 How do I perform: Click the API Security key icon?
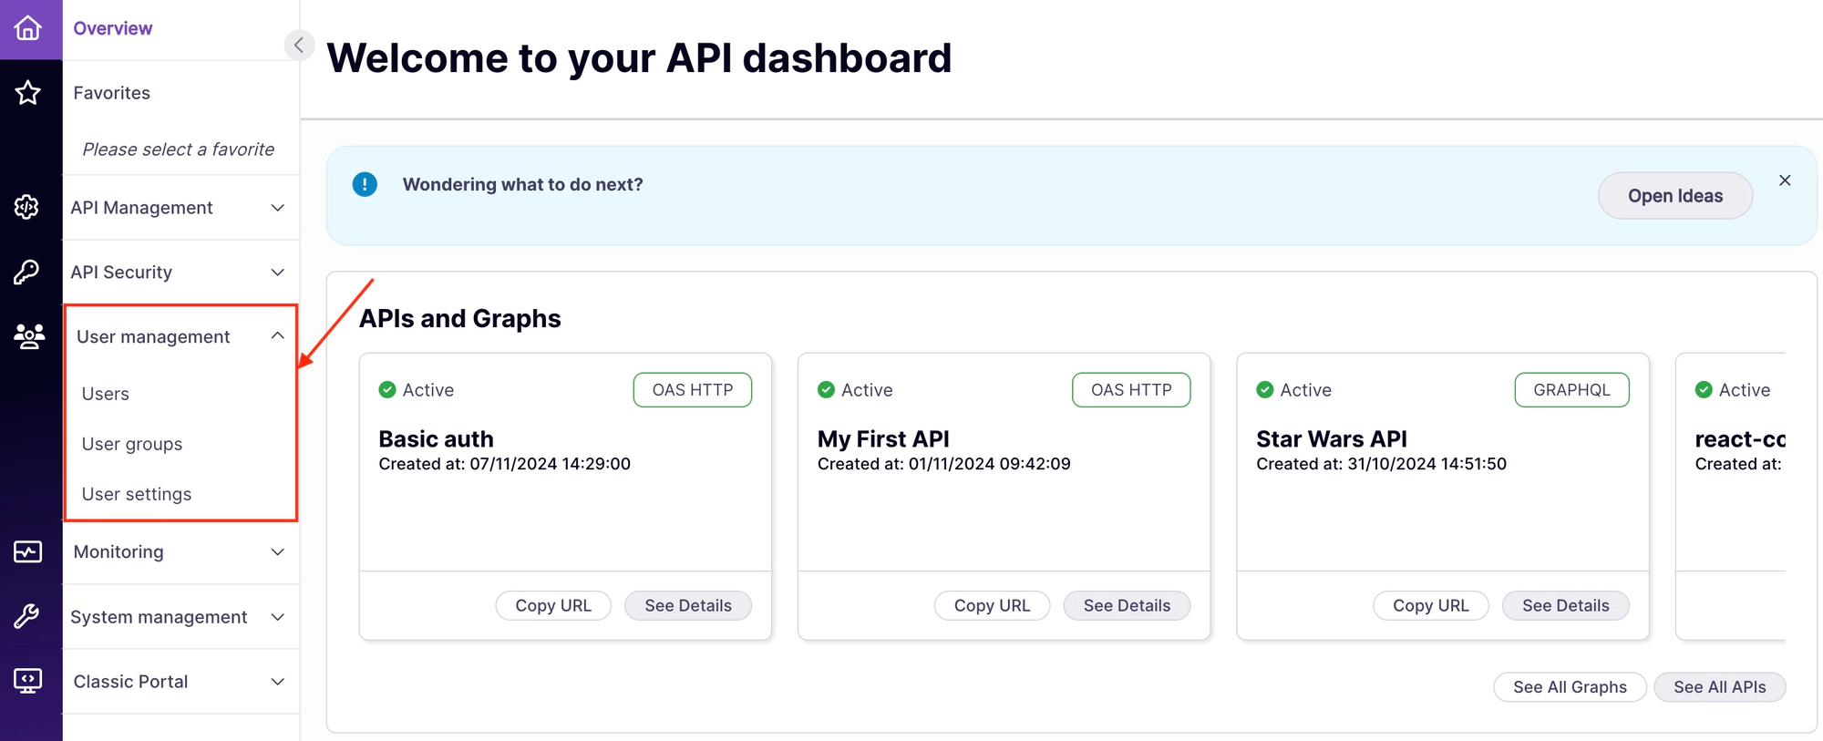27,272
